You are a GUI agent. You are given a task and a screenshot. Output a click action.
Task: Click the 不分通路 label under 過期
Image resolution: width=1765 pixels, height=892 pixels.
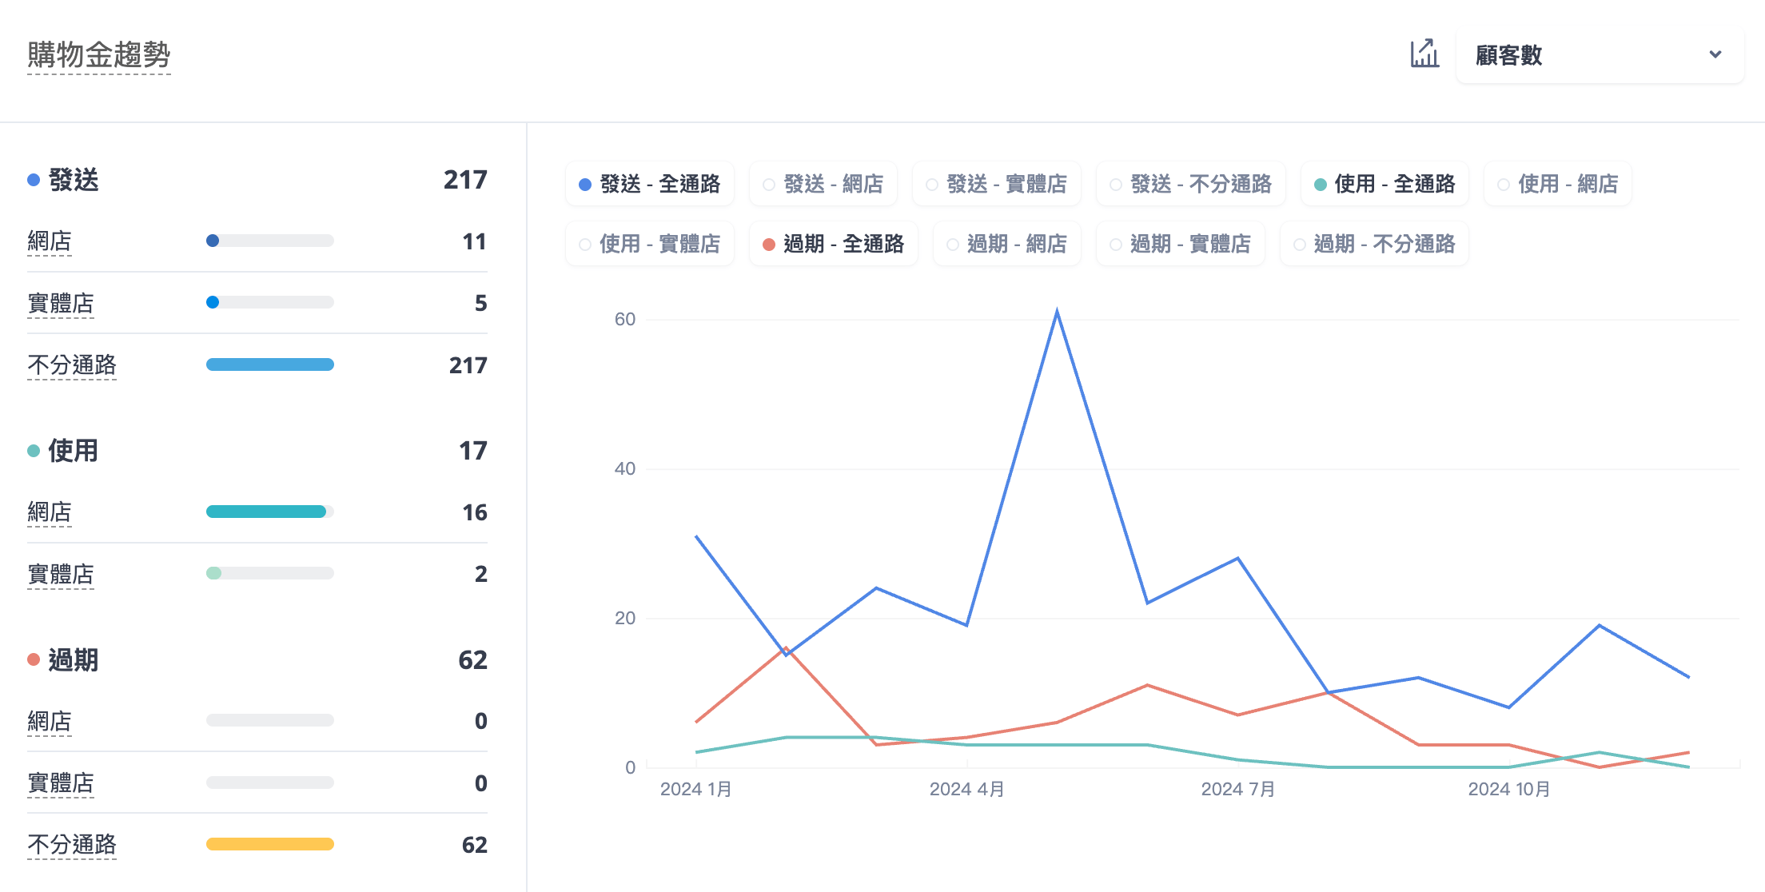[72, 844]
